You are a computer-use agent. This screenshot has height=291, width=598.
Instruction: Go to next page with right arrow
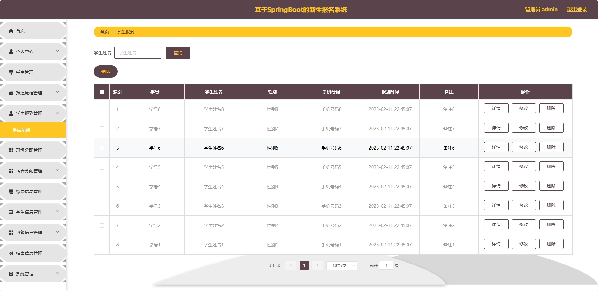coord(317,265)
